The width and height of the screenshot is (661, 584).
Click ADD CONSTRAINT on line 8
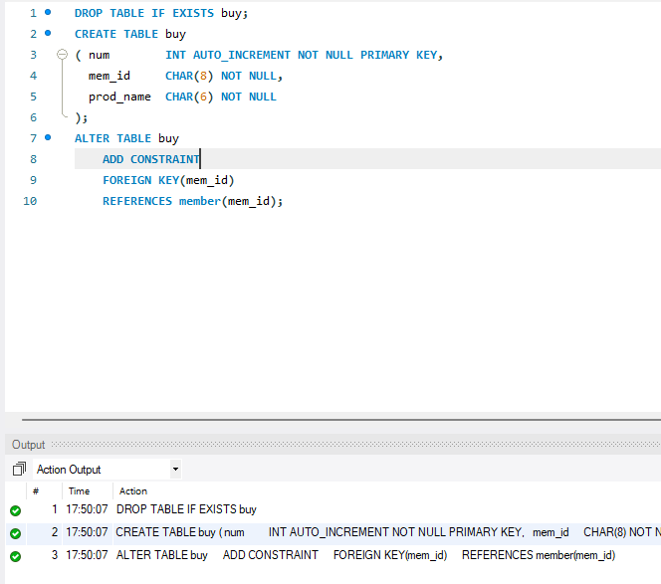[x=151, y=159]
